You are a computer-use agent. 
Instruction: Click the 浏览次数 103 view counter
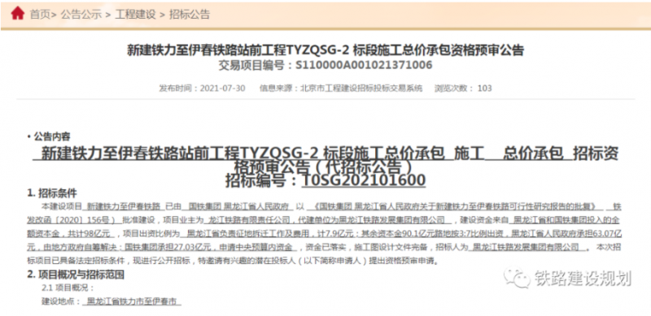(x=463, y=89)
